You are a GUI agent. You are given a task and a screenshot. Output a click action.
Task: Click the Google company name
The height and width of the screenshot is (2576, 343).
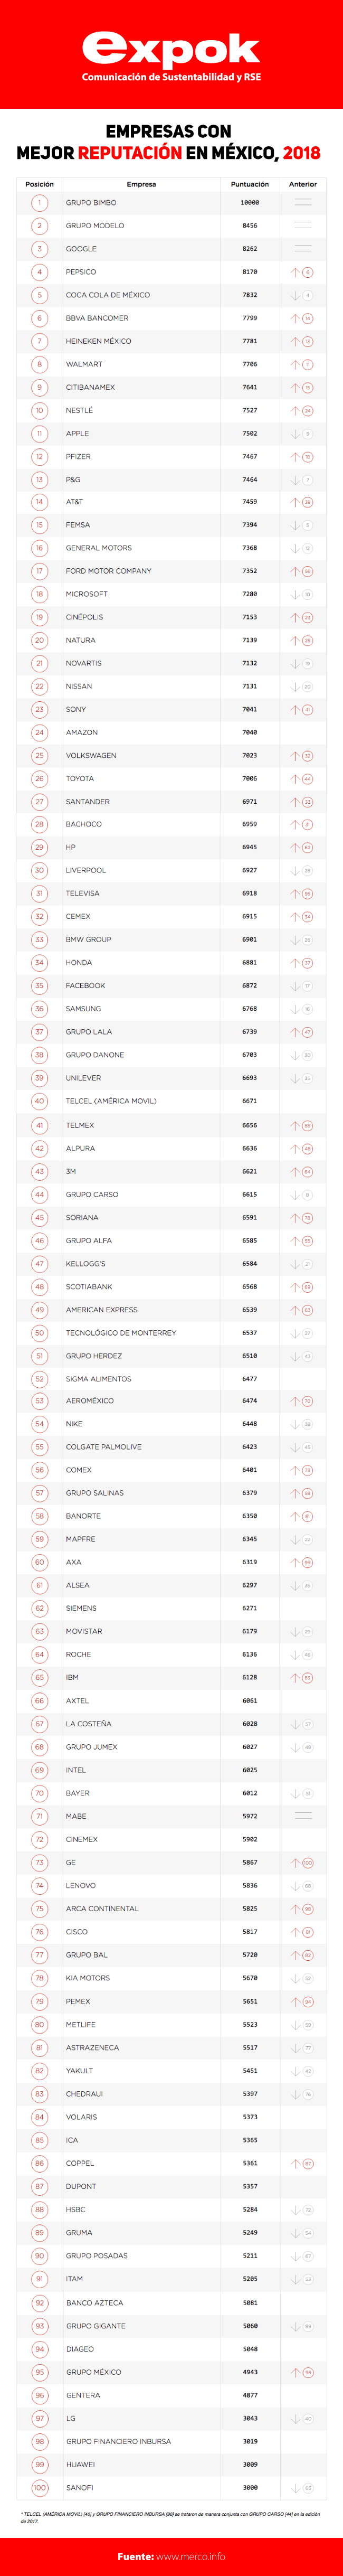pos(81,249)
